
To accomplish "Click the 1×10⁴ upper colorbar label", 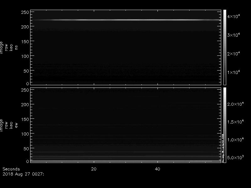I will [233, 72].
